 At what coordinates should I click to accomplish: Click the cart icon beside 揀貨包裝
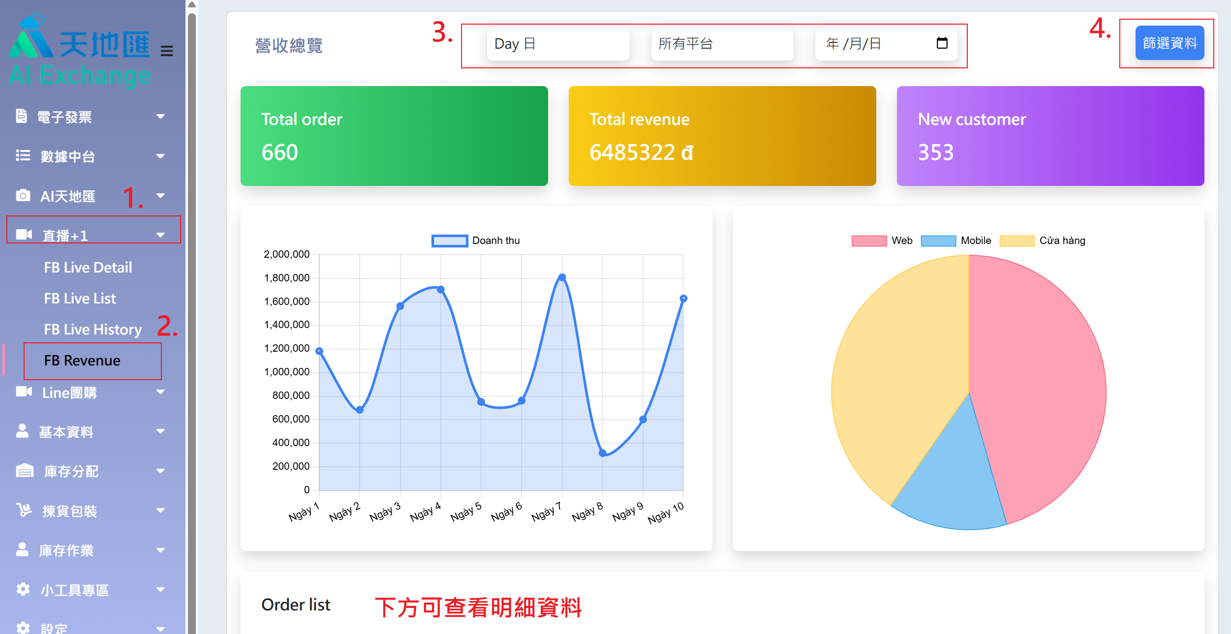click(24, 510)
